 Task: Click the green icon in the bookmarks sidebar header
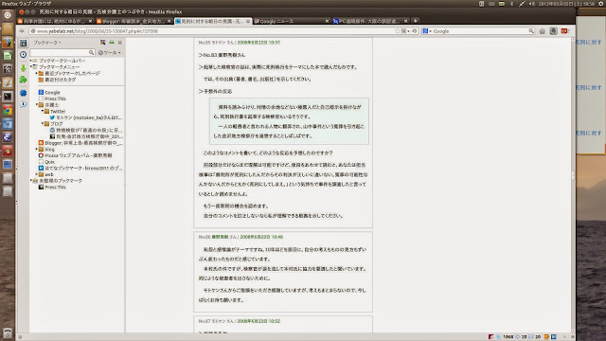coord(112,43)
